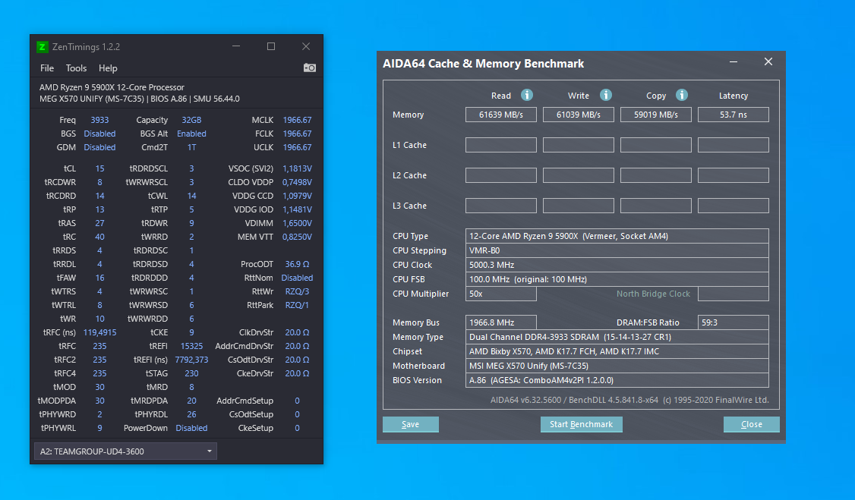Close the AIDA64 benchmark window
855x500 pixels.
point(768,61)
